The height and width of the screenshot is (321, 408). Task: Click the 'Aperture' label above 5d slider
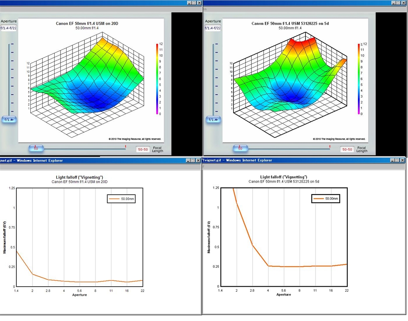point(213,21)
